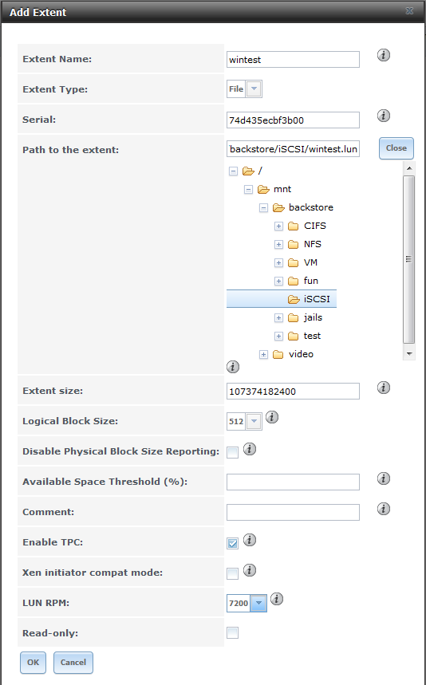Enable Xen initiator compat mode checkbox
Image resolution: width=426 pixels, height=685 pixels.
(232, 573)
